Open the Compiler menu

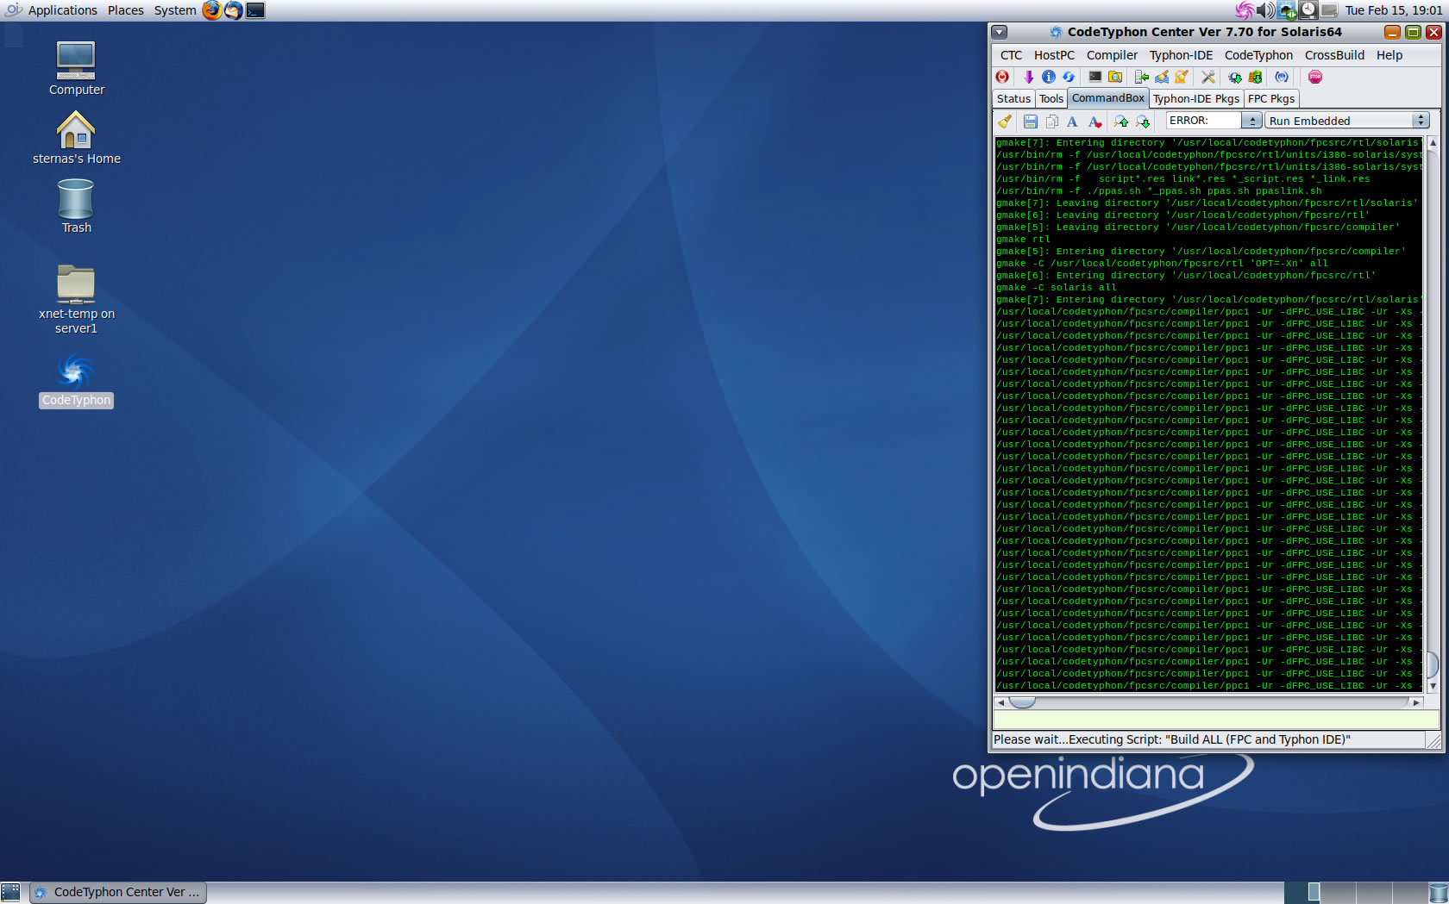pyautogui.click(x=1112, y=55)
